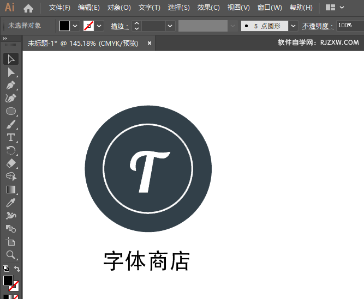364x299 pixels.
Task: Go to Home screen icon
Action: [x=28, y=9]
